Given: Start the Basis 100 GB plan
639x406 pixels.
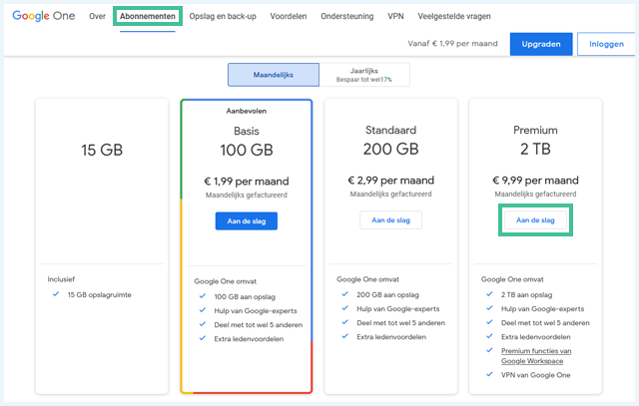Looking at the screenshot, I should click(247, 221).
